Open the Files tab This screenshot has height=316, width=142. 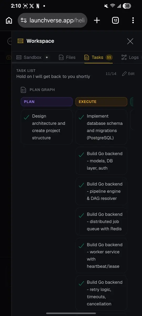click(67, 57)
